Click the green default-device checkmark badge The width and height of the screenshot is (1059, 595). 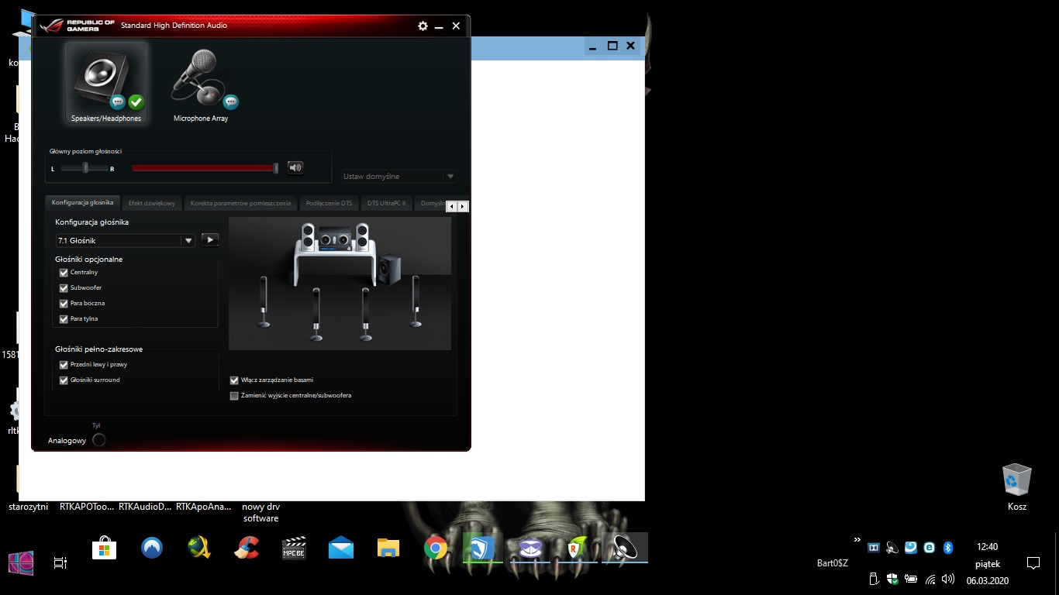click(x=136, y=101)
